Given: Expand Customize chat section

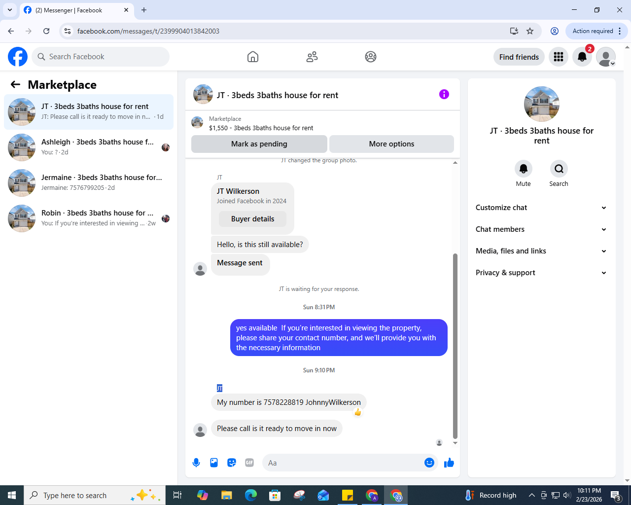Looking at the screenshot, I should click(x=541, y=208).
